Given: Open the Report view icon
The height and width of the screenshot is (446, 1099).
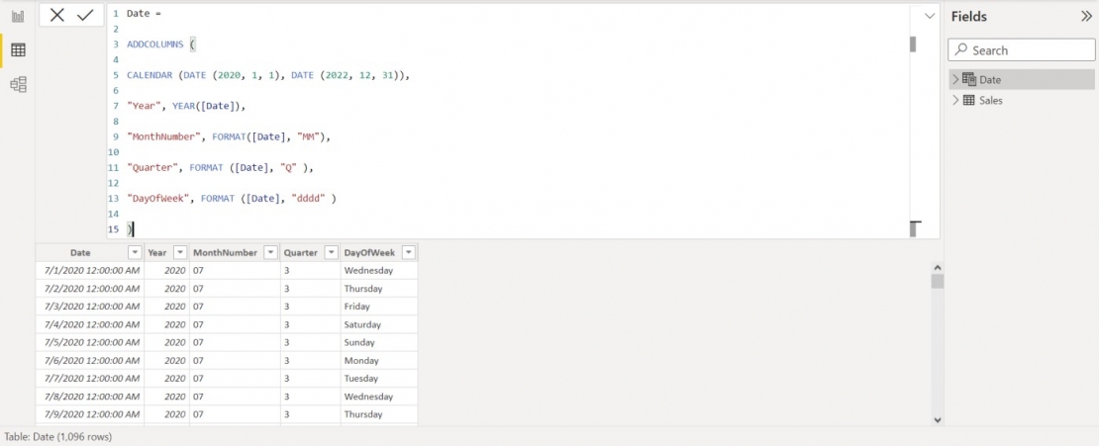Looking at the screenshot, I should click(x=18, y=16).
